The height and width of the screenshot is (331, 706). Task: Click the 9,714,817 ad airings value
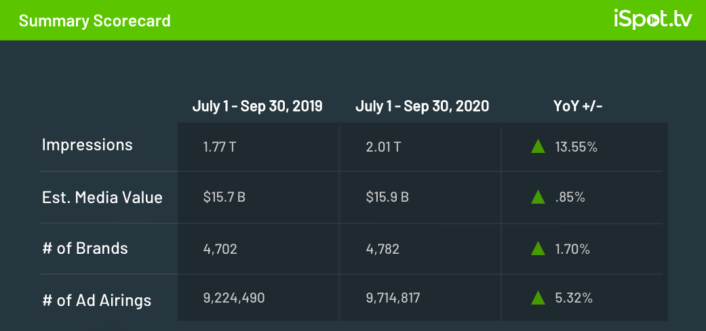click(393, 298)
